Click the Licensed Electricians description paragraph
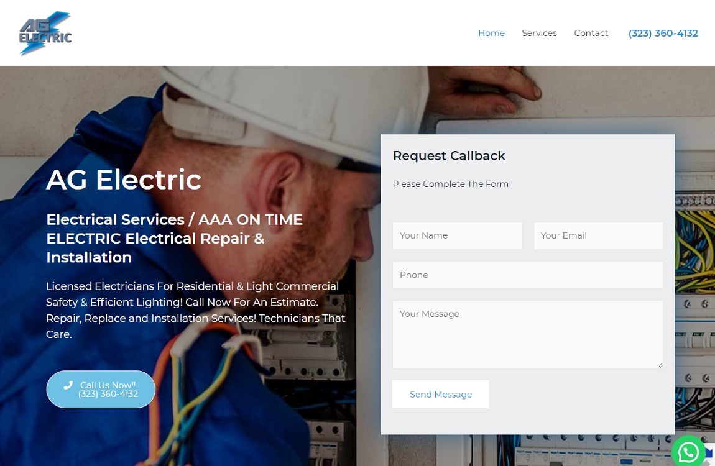Image resolution: width=715 pixels, height=466 pixels. pos(196,310)
